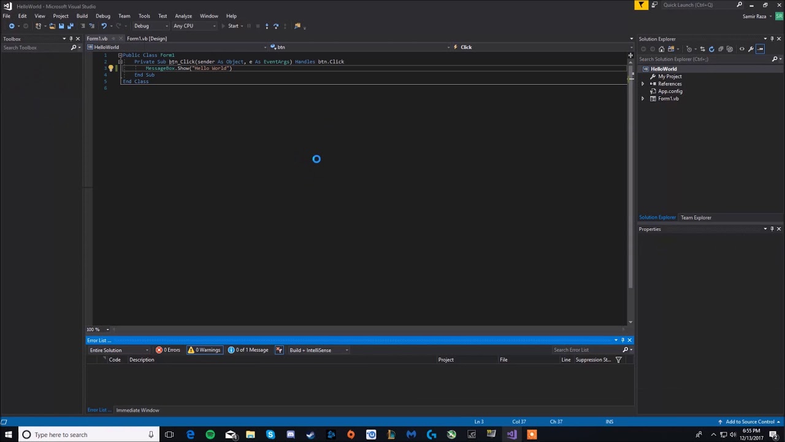785x442 pixels.
Task: Expand the Form1.vb node
Action: point(643,99)
